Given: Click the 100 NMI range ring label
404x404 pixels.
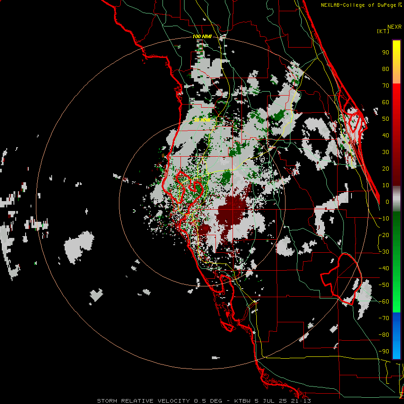Looking at the screenshot, I should click(202, 37).
